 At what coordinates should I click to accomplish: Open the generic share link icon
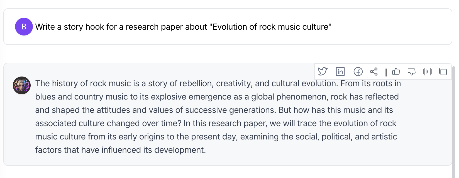pyautogui.click(x=374, y=72)
